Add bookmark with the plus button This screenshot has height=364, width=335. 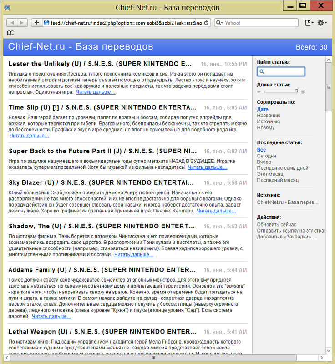point(36,22)
